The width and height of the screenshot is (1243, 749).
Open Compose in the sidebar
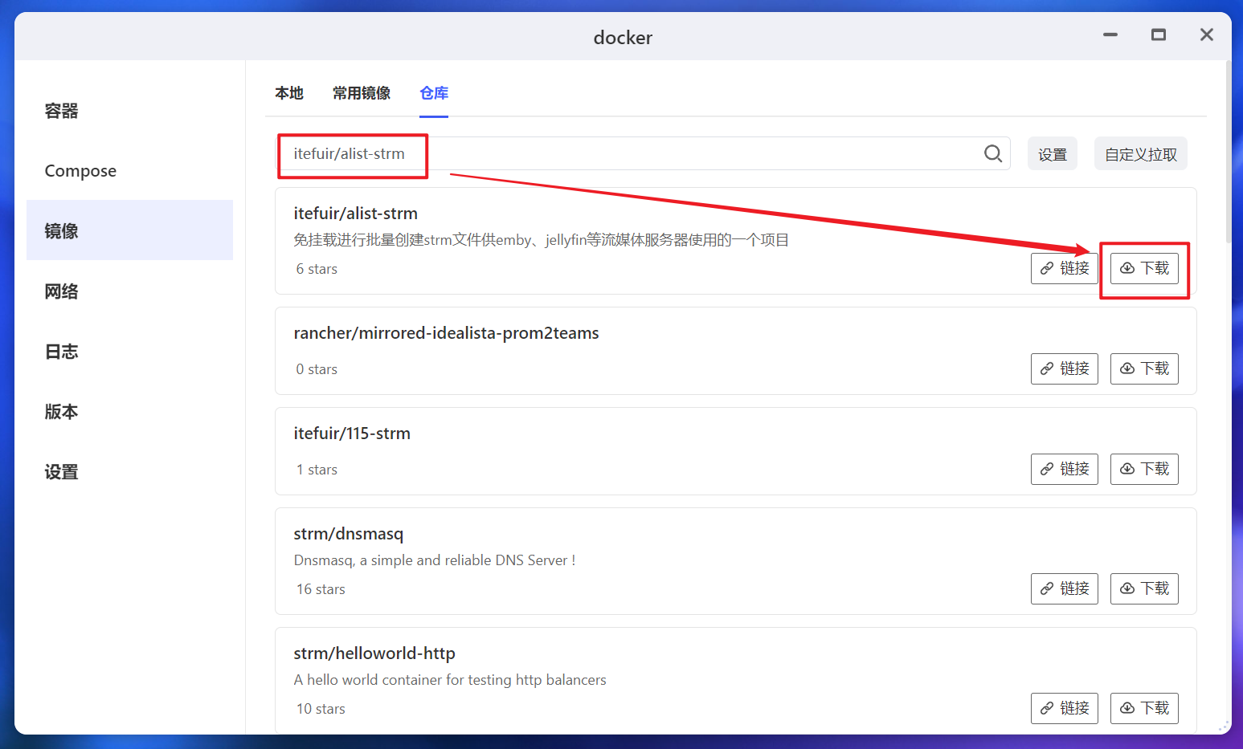pos(129,171)
